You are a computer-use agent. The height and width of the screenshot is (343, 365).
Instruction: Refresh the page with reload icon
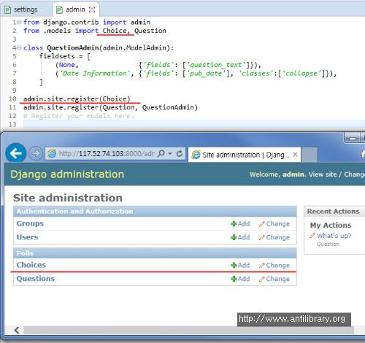[x=180, y=153]
